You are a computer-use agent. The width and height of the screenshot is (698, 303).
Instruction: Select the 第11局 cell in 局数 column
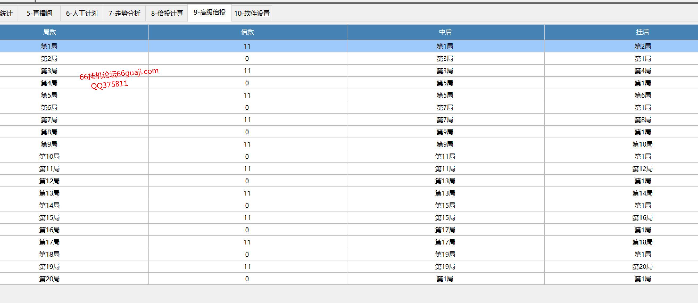click(x=74, y=169)
